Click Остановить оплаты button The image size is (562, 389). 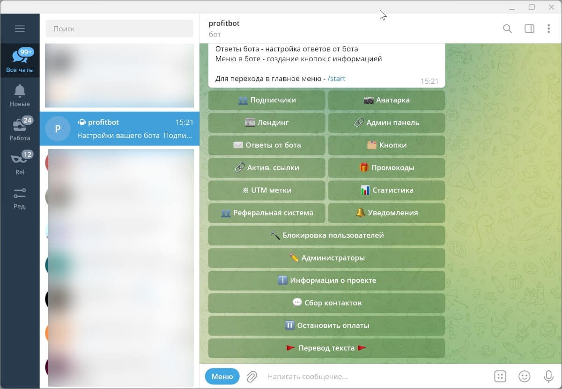coord(326,325)
